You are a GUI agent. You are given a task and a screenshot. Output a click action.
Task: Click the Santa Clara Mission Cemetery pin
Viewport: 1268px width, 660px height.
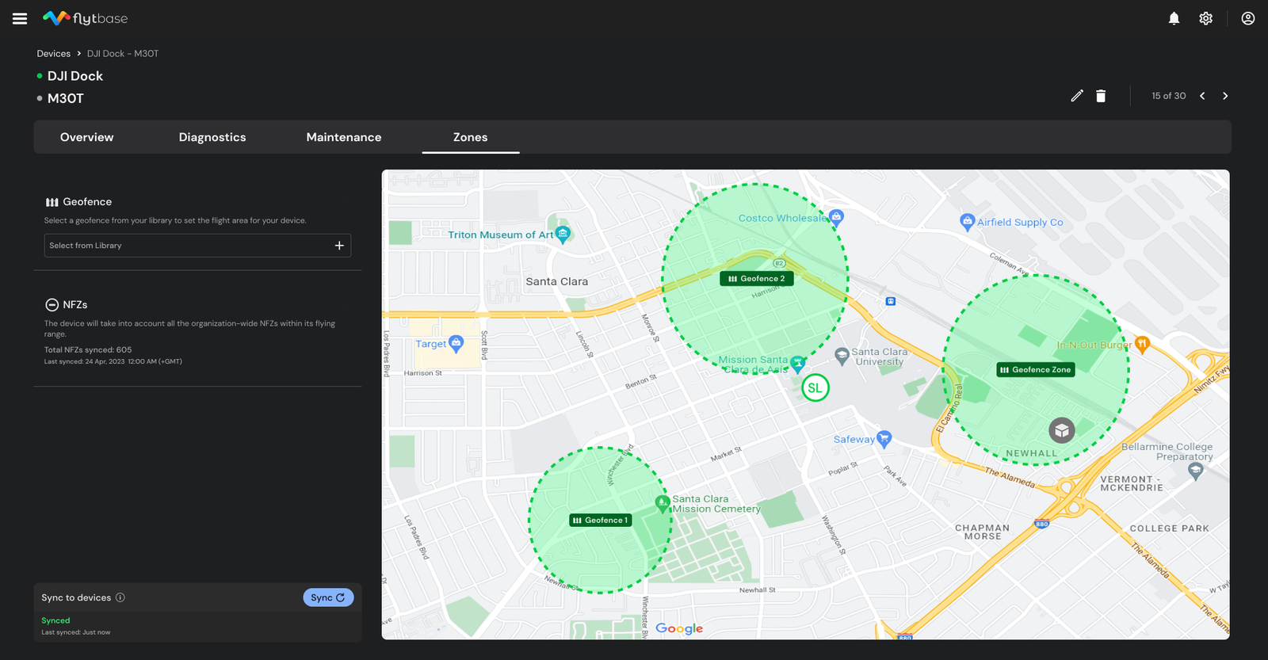(x=663, y=503)
